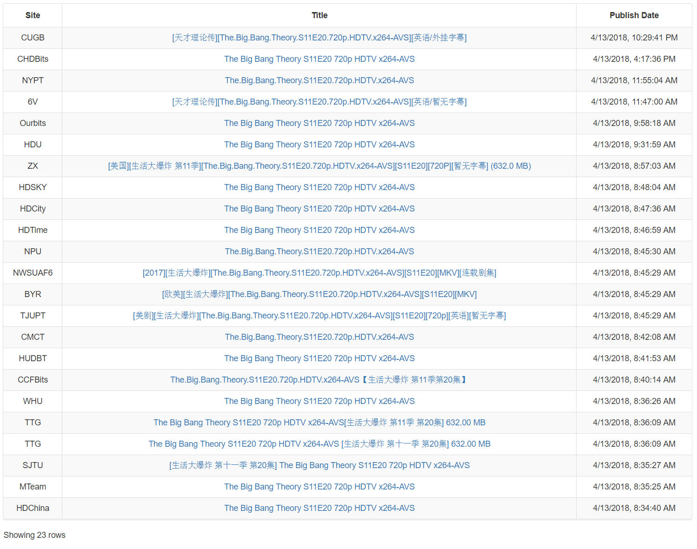Open the HDCity row's title link
This screenshot has height=549, width=697.
click(319, 209)
